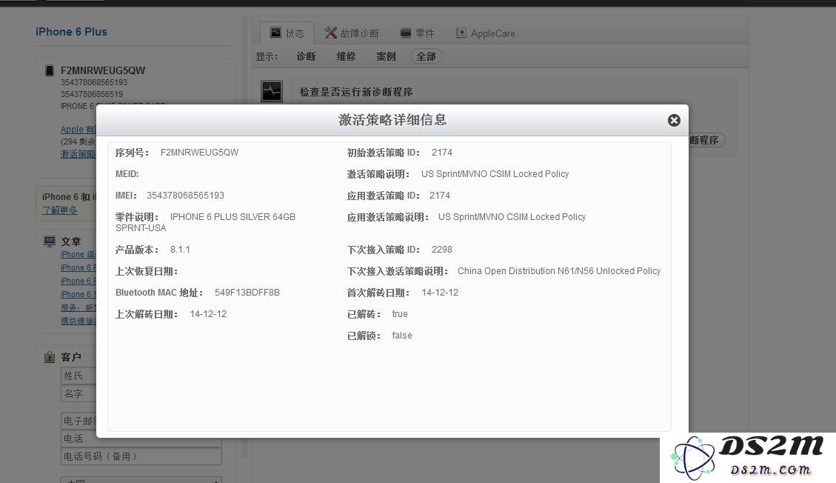
Task: Click the 初始激活策略 ID value 2174
Action: 442,153
